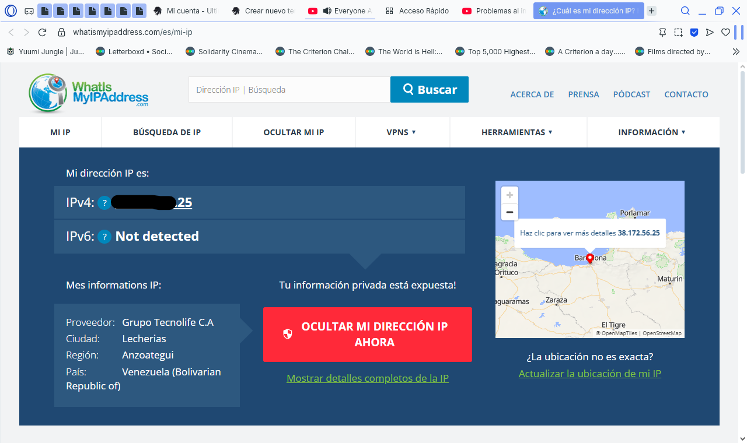Click the IPv4 question mark help icon
Image resolution: width=747 pixels, height=443 pixels.
click(x=104, y=202)
